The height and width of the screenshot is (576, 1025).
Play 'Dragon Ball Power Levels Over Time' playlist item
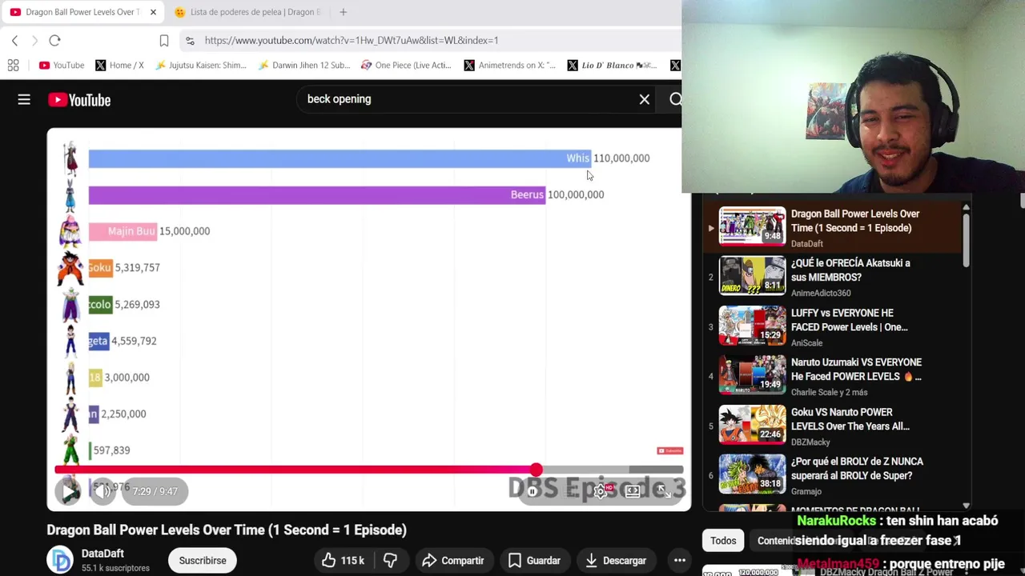tap(833, 228)
